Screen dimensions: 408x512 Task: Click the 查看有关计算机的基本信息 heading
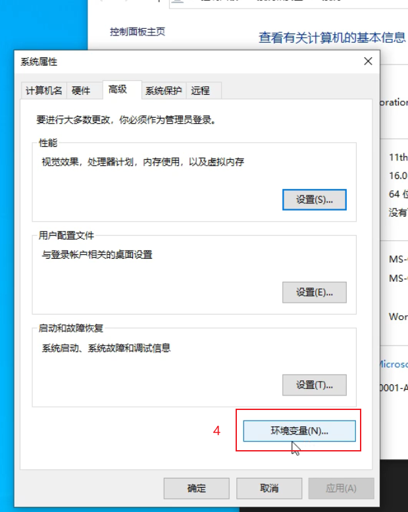pos(332,38)
